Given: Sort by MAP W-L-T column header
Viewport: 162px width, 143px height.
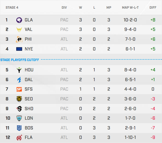Looking at the screenshot, I should (130, 8).
